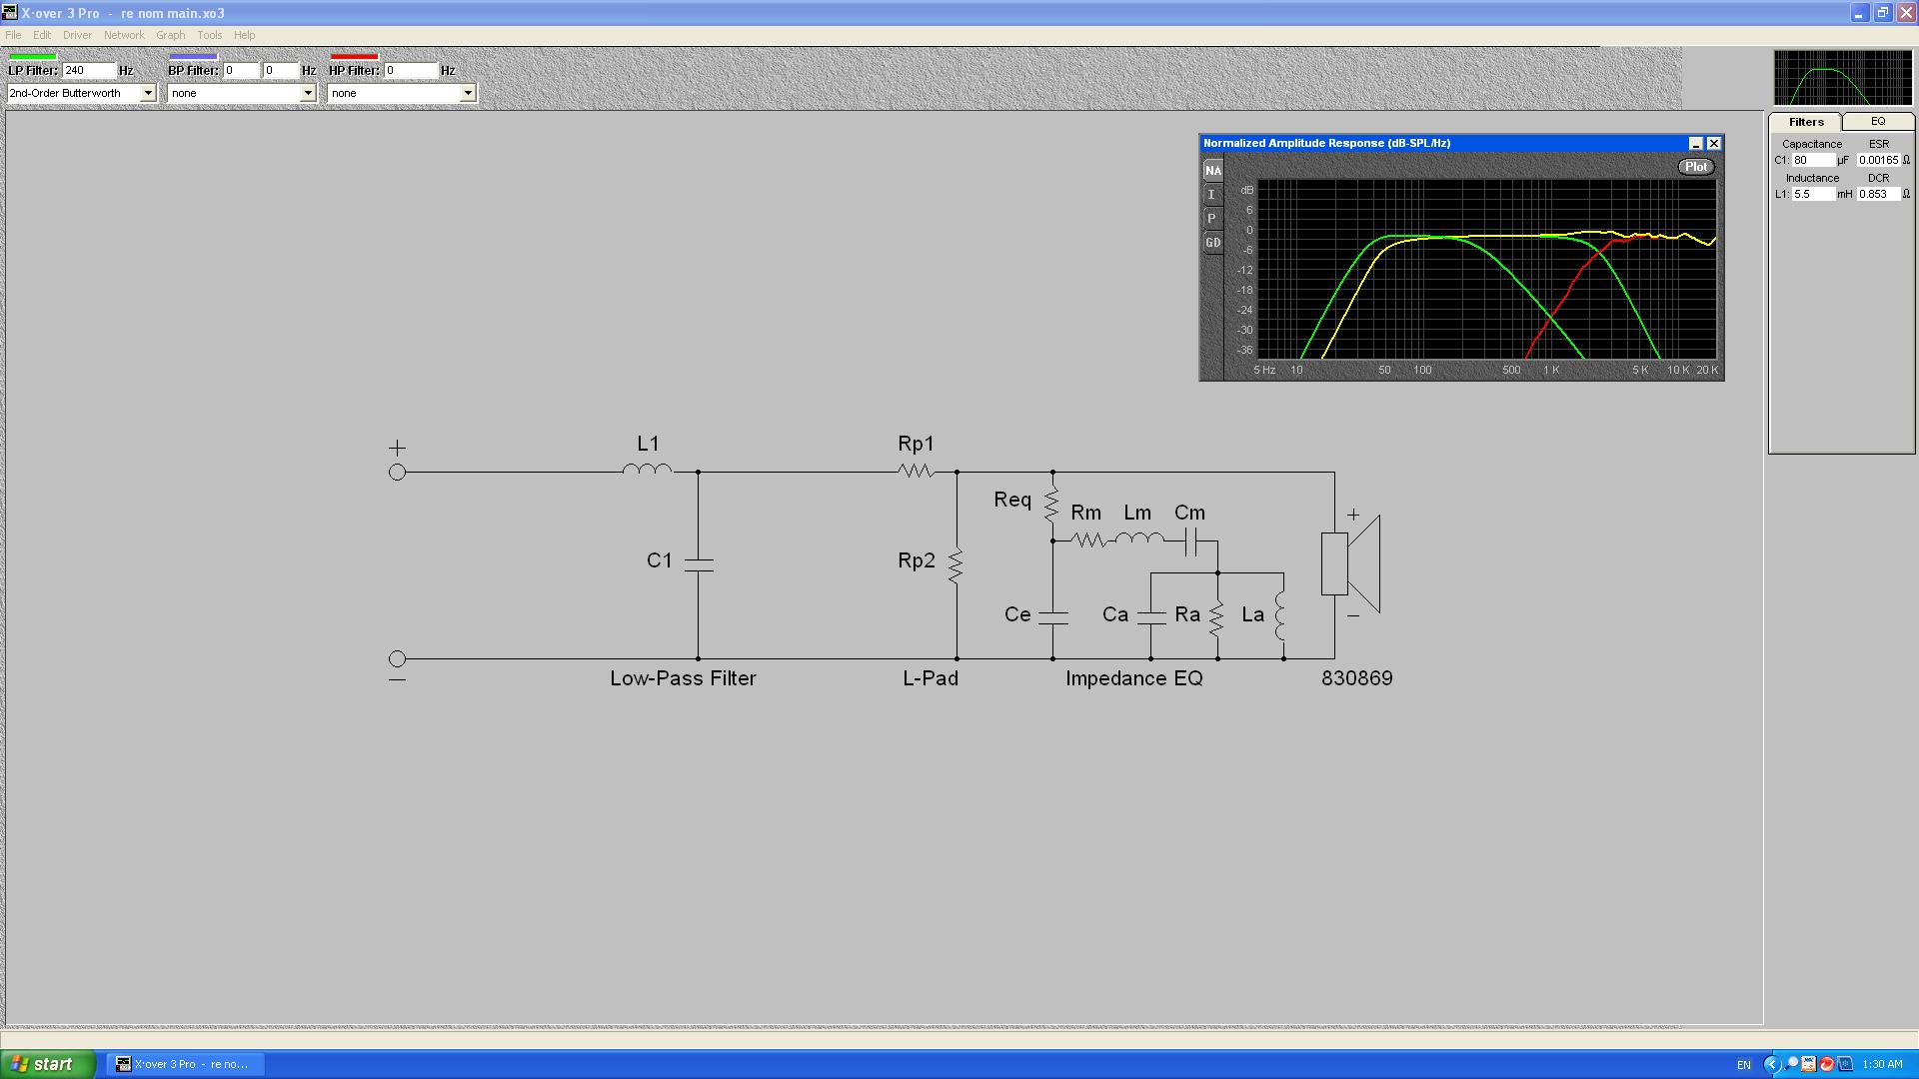
Task: Click the Windows start button
Action: (x=47, y=1064)
